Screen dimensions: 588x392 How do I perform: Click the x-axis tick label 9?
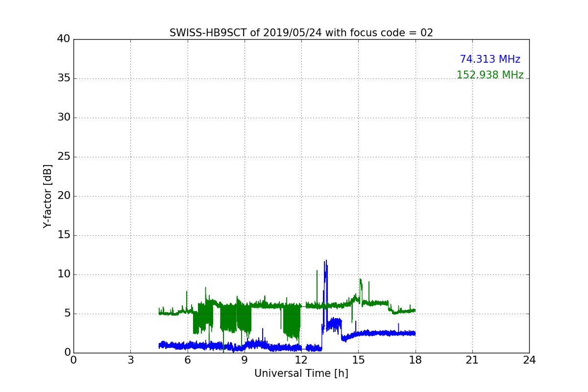(x=245, y=360)
